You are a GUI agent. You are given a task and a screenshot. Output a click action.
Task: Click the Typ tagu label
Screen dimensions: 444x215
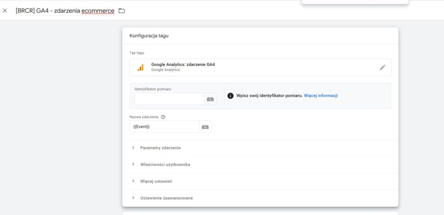point(137,53)
